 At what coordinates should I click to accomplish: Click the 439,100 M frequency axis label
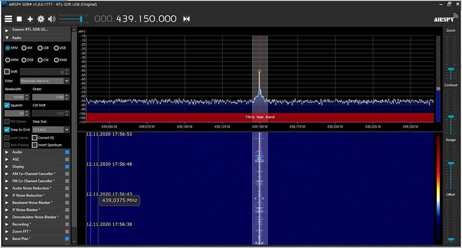(184, 127)
